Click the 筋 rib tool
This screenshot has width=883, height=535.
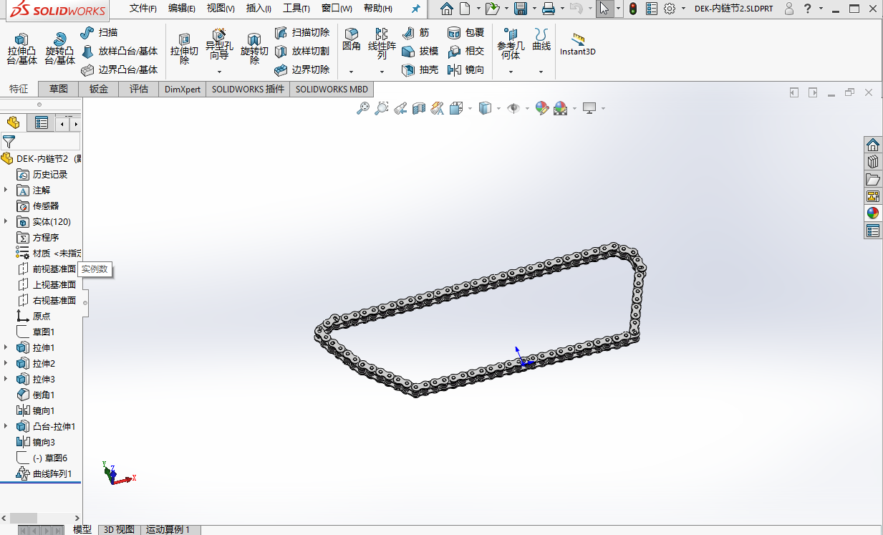pos(416,33)
